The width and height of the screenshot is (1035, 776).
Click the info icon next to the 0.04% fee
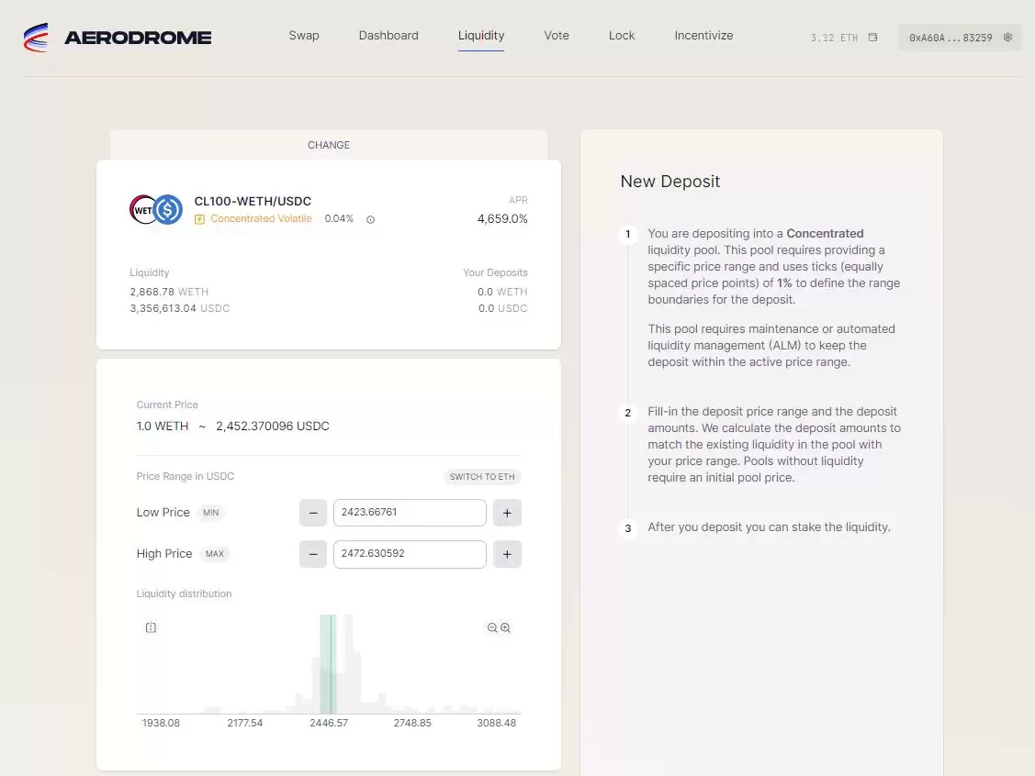[370, 218]
